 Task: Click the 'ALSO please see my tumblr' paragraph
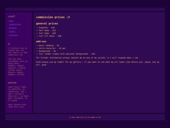(x=98, y=64)
